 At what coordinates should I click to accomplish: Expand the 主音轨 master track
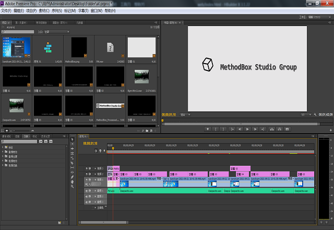point(95,208)
